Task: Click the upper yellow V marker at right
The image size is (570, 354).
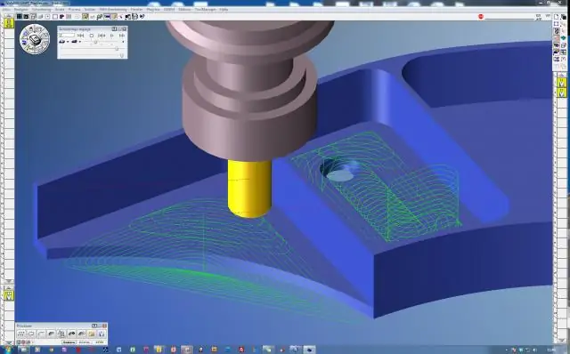Action: [x=562, y=83]
